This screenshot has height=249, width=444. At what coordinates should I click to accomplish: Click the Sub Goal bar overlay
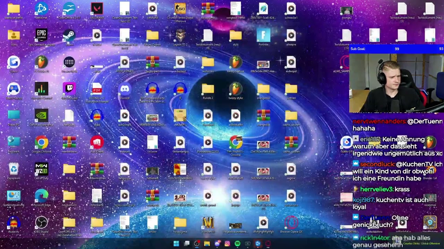396,49
